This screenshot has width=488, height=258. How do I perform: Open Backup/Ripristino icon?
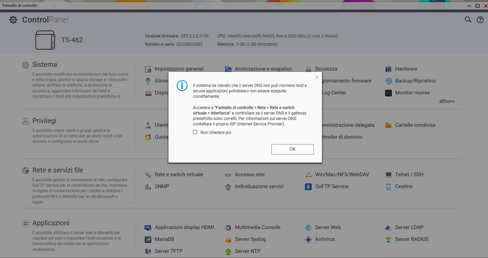[x=388, y=81]
